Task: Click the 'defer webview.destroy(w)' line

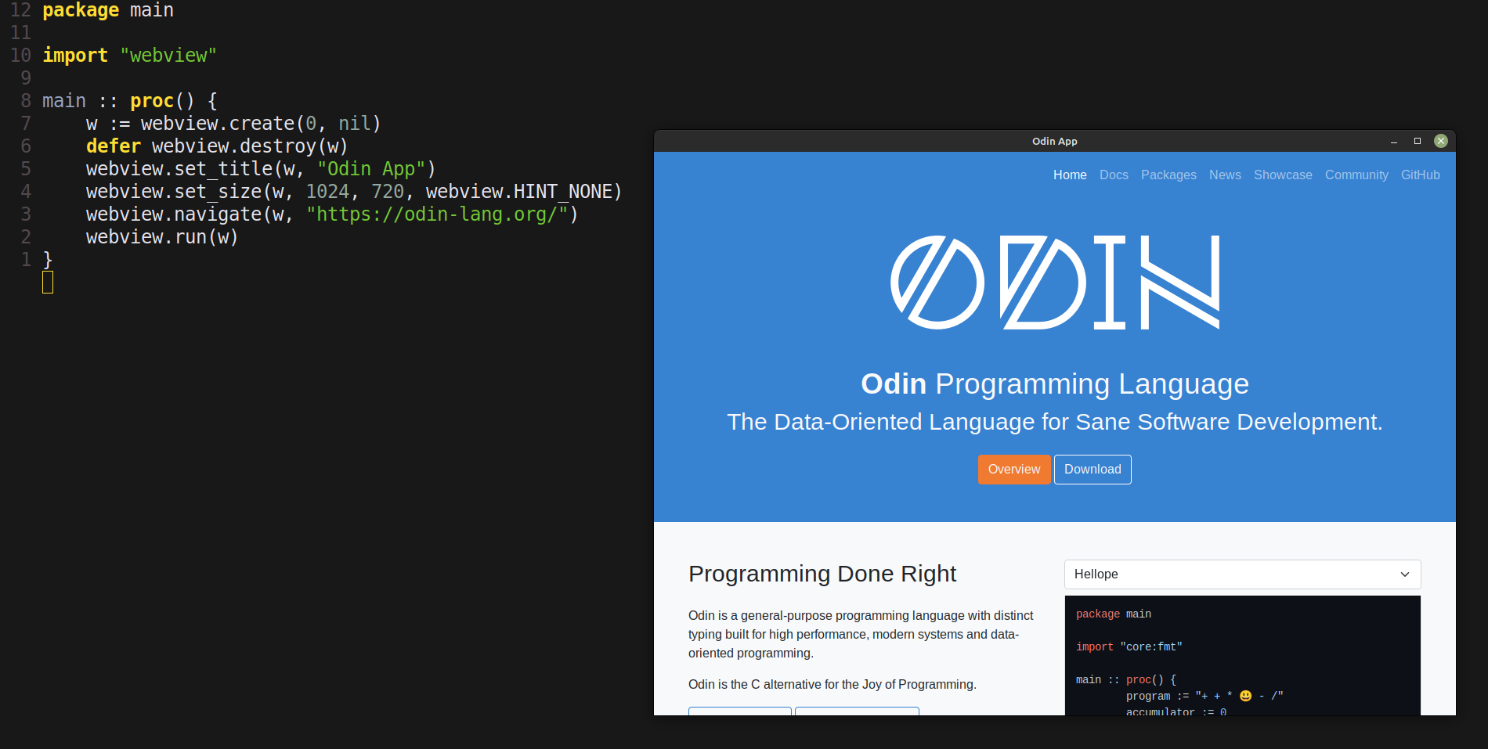Action: pos(217,146)
